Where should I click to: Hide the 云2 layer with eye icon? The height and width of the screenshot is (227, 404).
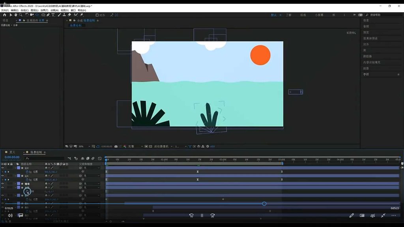coord(2,168)
